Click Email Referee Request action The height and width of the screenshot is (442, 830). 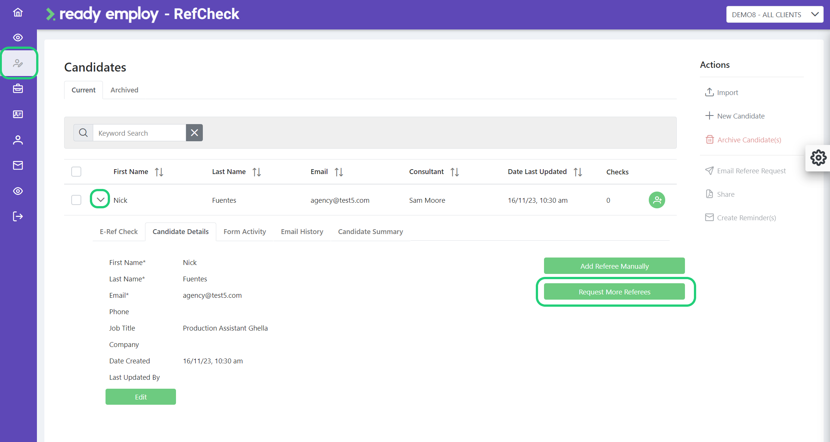click(745, 171)
